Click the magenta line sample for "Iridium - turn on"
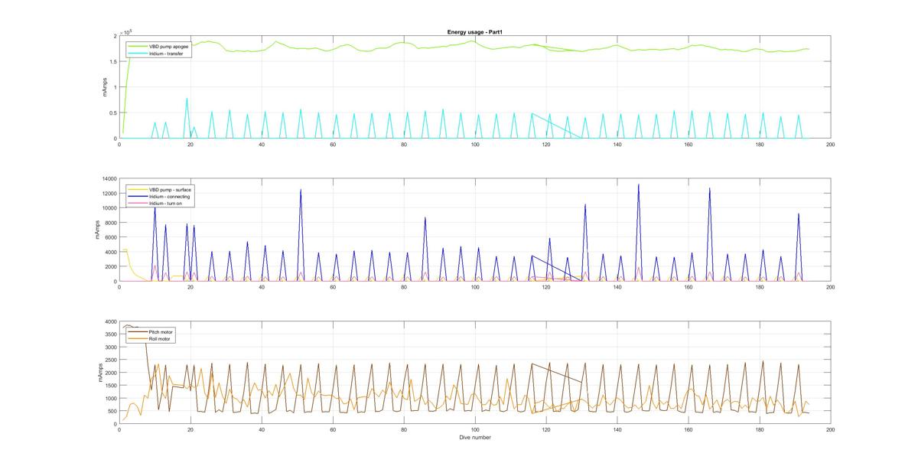 point(138,204)
